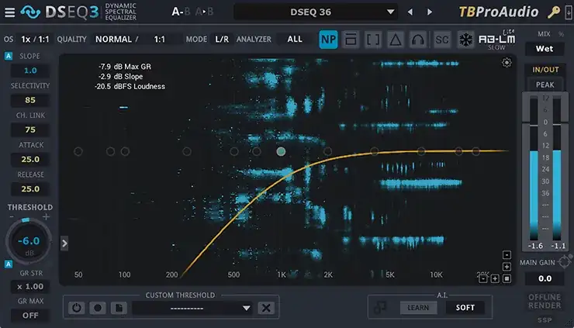Click the A>B copy toggle

(x=204, y=12)
